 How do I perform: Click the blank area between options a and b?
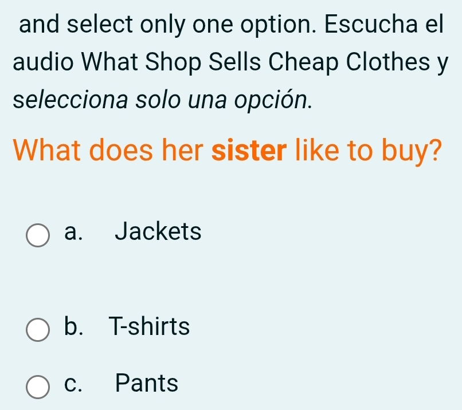coord(229,281)
